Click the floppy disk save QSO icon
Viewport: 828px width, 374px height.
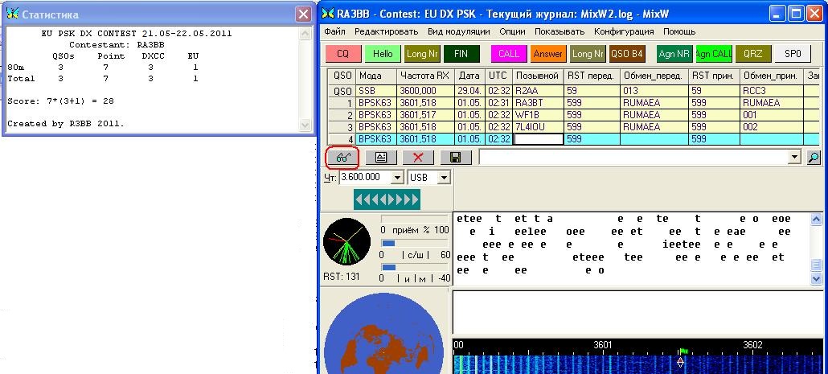click(455, 157)
